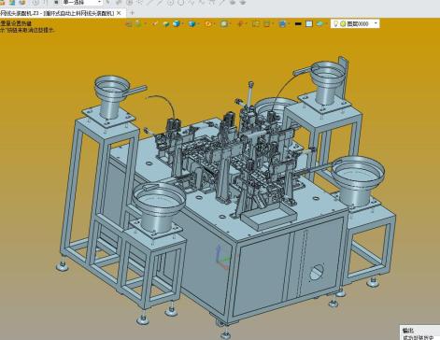Expand arrow beside the gray box icon
Viewport: 440px width, 340px height.
click(x=231, y=23)
